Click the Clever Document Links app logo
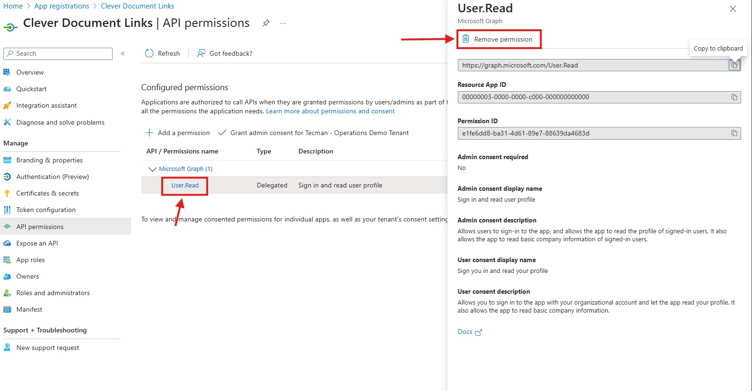The image size is (752, 391). [10, 27]
